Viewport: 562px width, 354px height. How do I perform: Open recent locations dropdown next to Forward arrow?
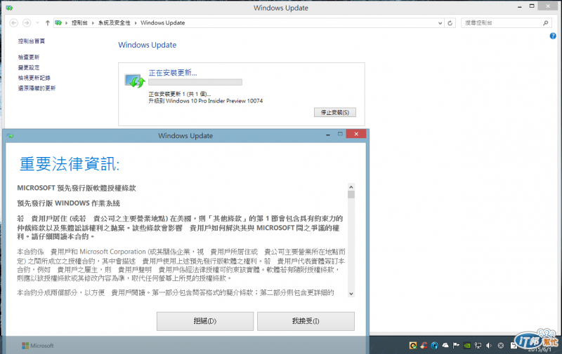[x=38, y=23]
